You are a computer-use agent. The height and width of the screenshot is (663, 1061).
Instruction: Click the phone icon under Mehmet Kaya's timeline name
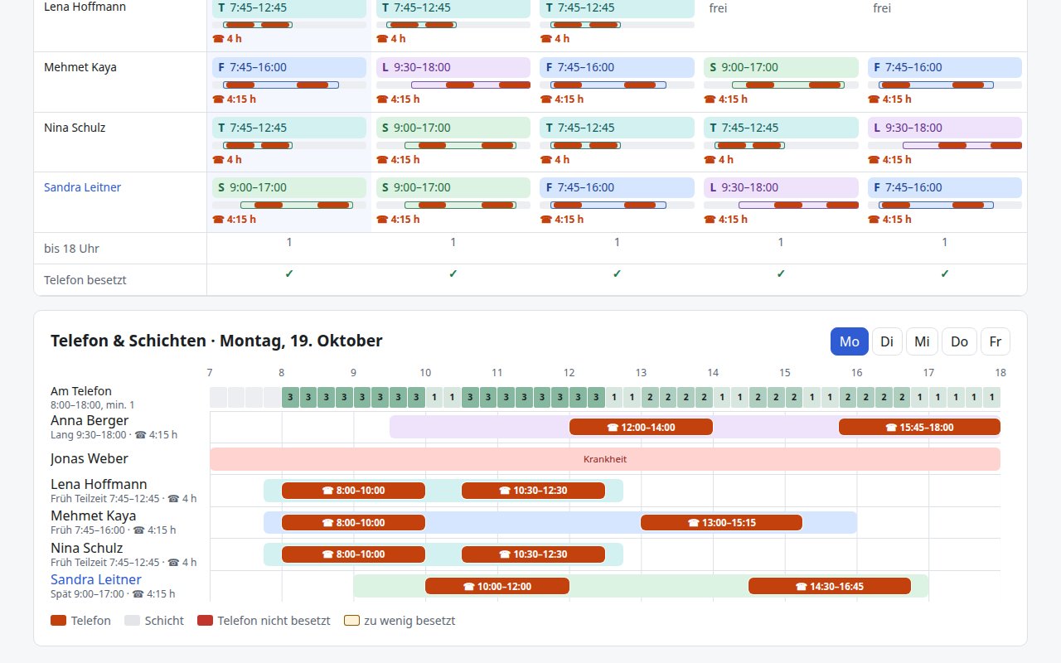pyautogui.click(x=138, y=530)
